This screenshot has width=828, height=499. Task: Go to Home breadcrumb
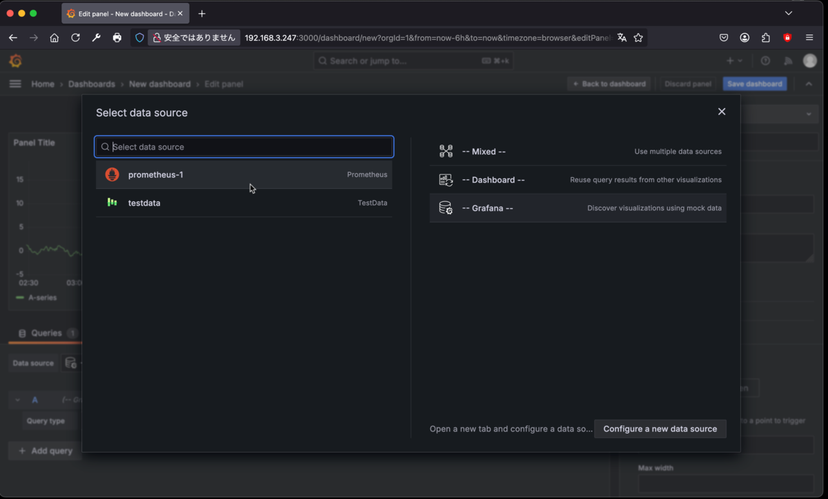[43, 84]
